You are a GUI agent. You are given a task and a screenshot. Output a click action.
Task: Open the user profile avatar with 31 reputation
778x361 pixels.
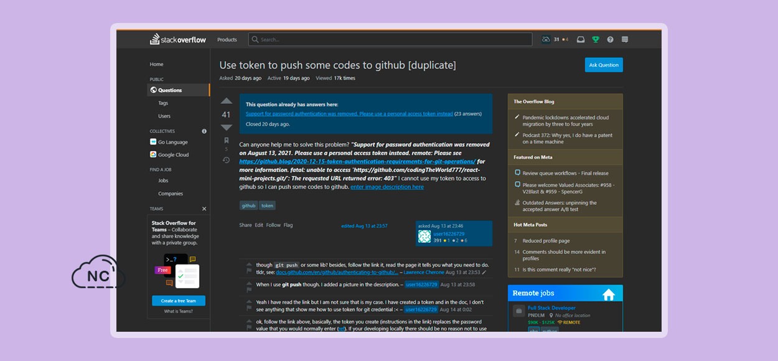click(x=546, y=40)
